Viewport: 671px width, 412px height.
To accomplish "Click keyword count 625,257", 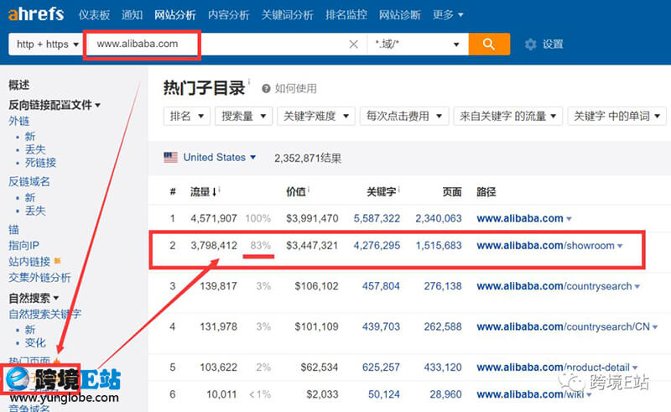I will (x=381, y=368).
